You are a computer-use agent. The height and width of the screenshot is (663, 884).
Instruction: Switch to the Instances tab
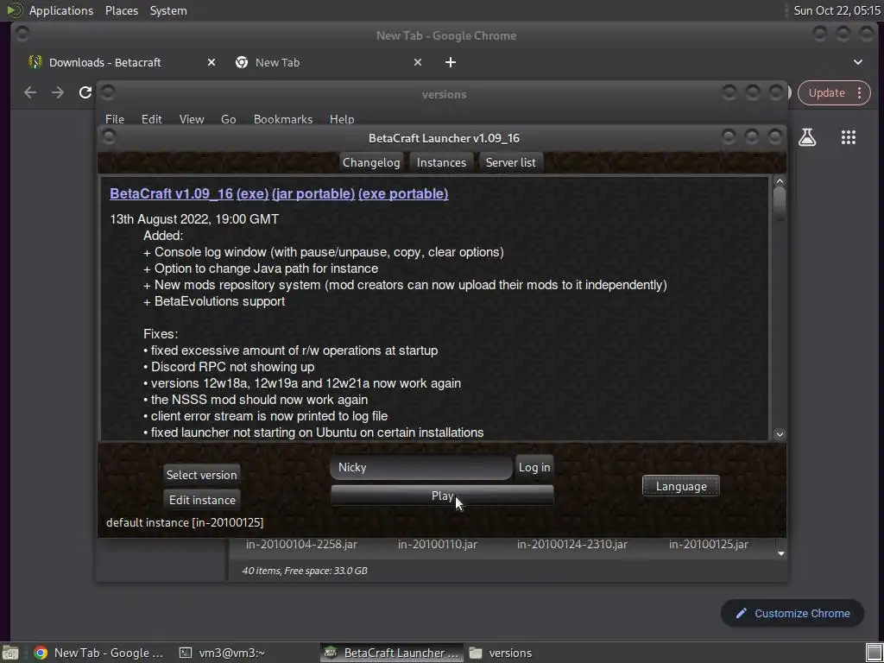(441, 162)
